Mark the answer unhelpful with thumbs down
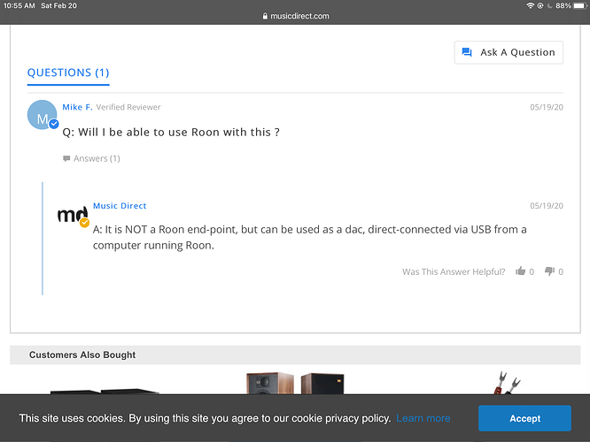Image resolution: width=590 pixels, height=442 pixels. 550,271
